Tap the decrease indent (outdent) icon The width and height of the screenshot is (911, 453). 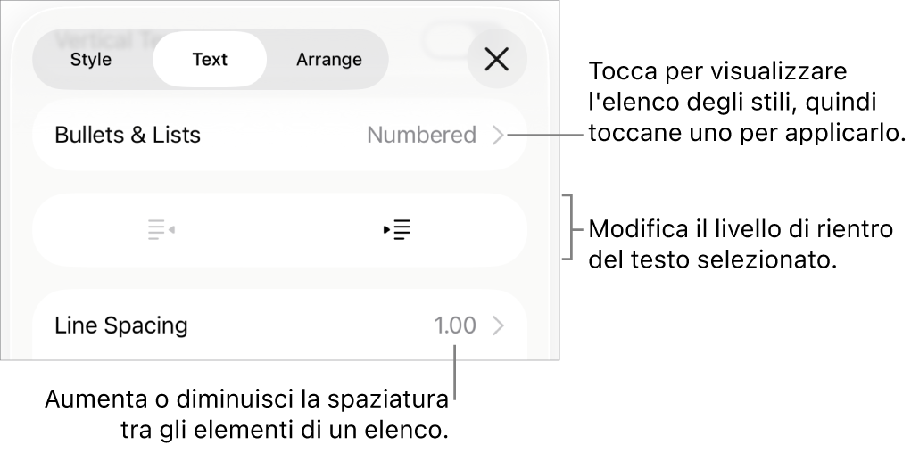pos(161,230)
